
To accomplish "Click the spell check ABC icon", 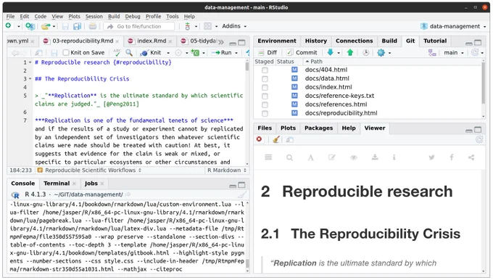I will tap(117, 52).
